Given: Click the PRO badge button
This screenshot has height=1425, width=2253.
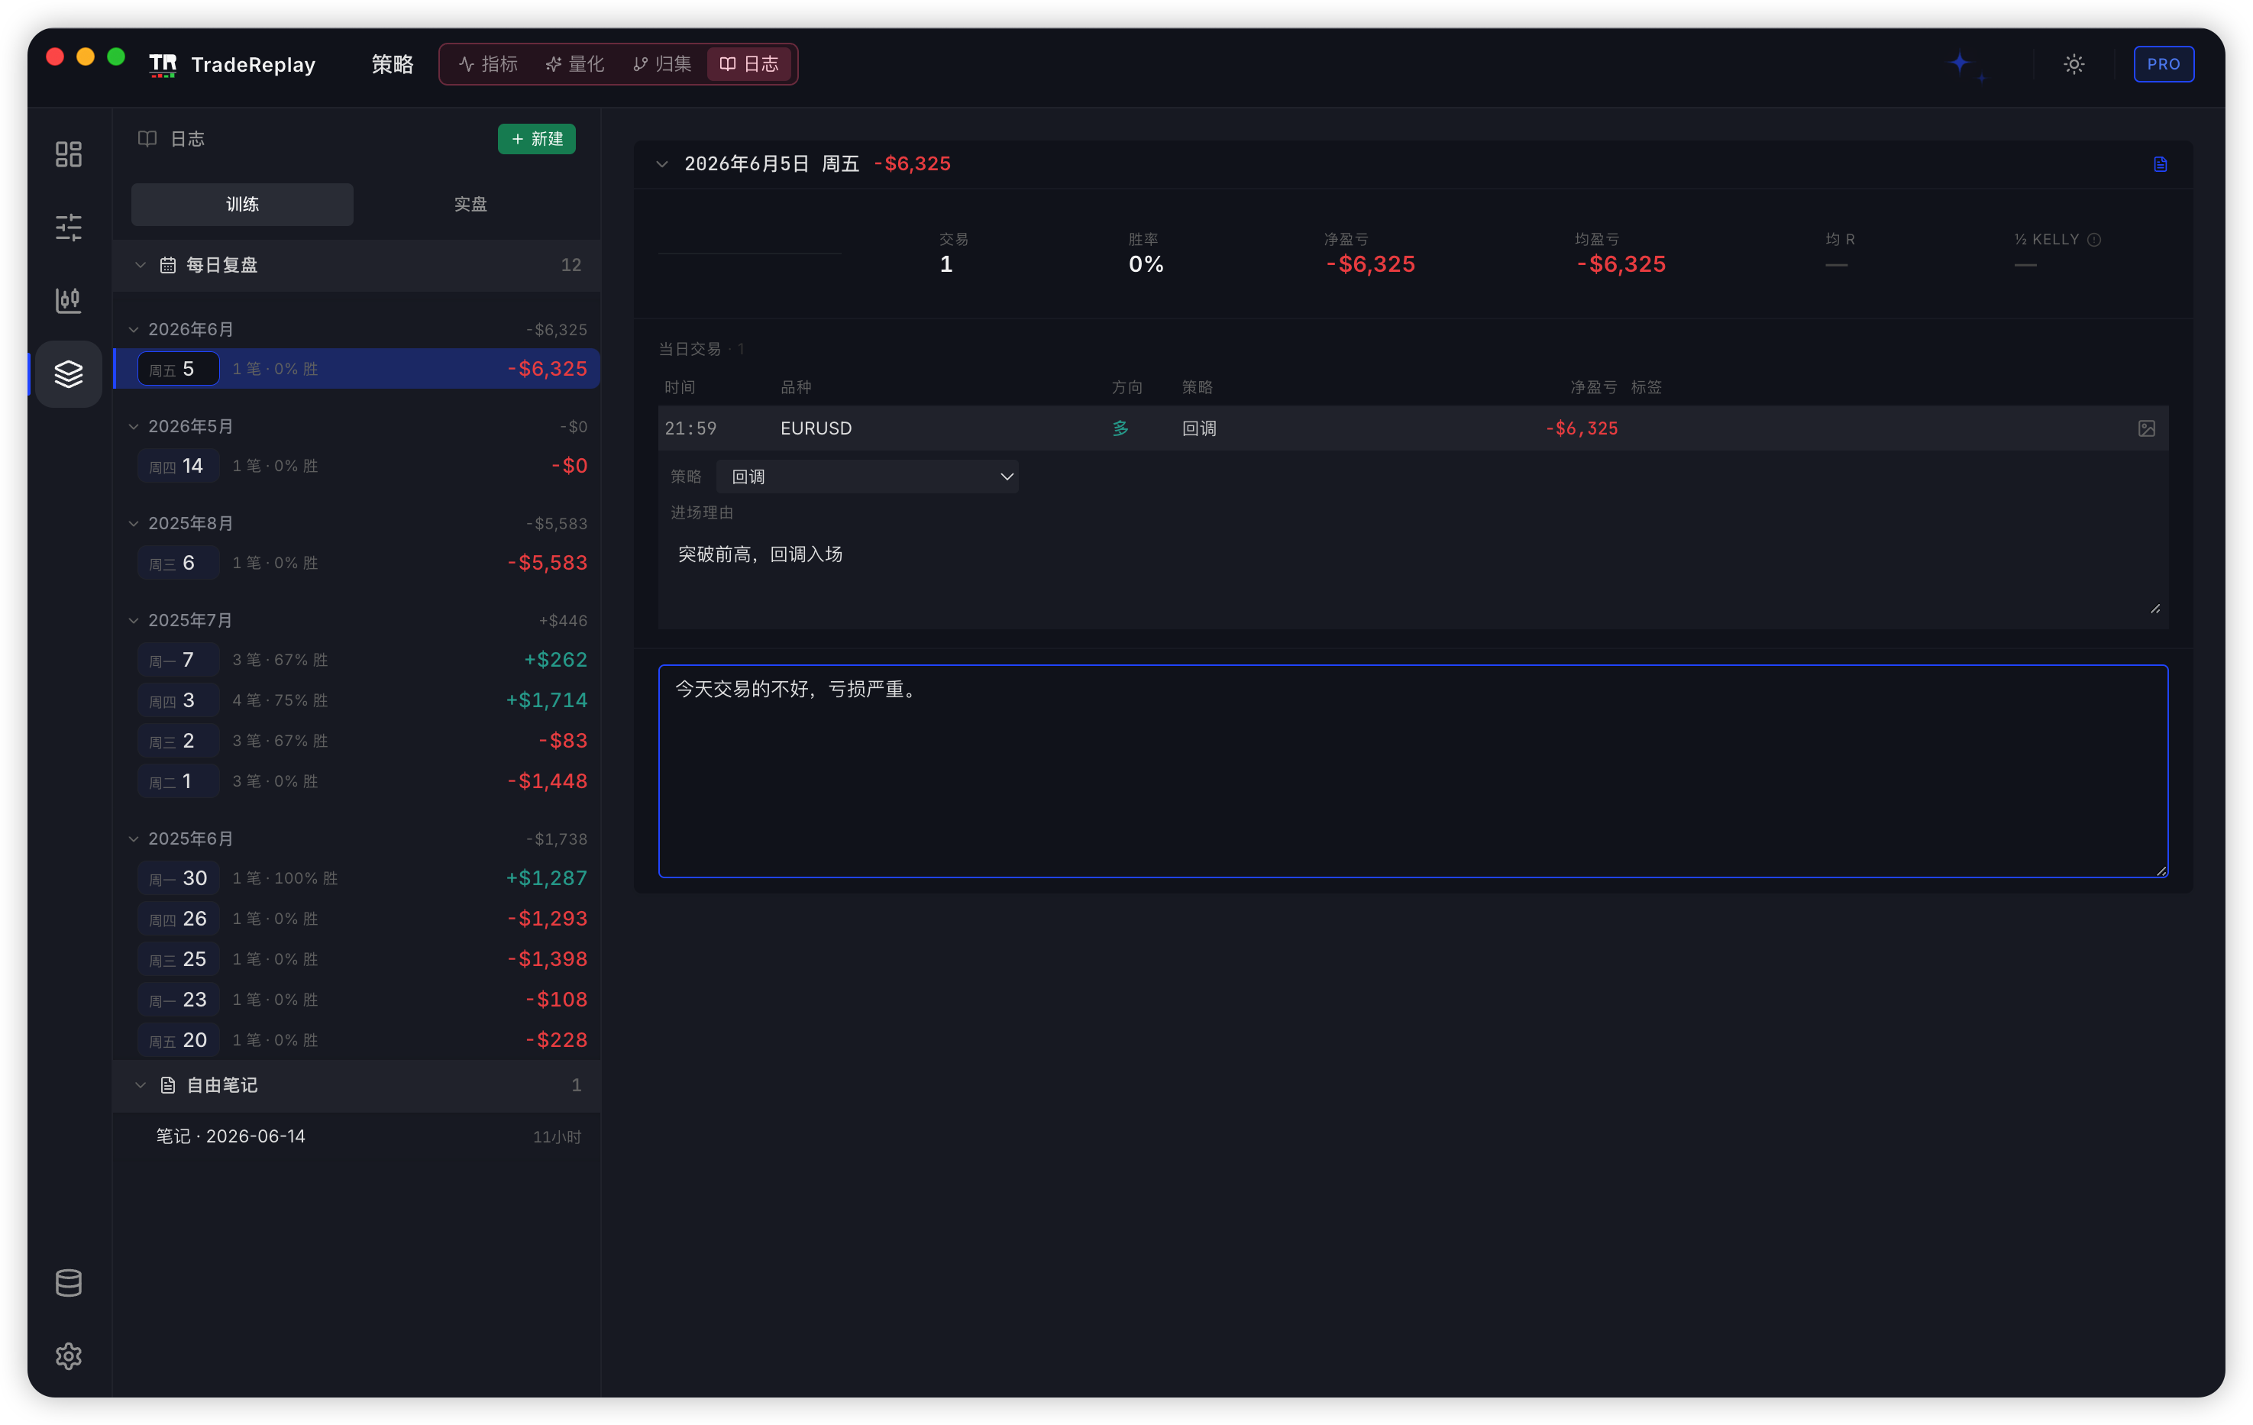Looking at the screenshot, I should 2163,65.
